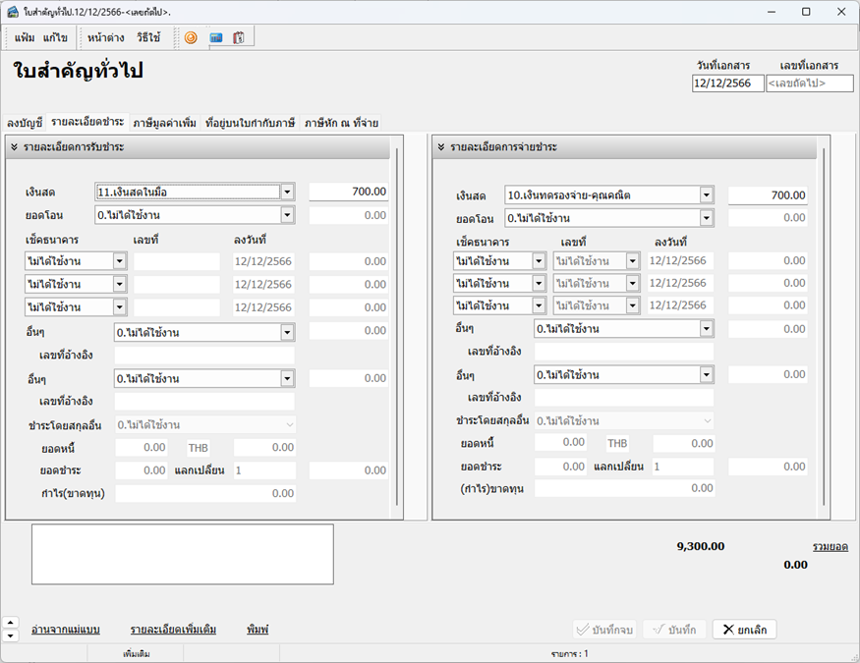Click the 9,300.00 total value
This screenshot has width=860, height=663.
tap(701, 546)
